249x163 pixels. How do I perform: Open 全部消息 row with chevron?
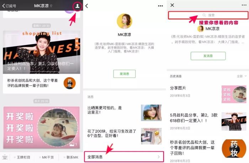point(124,157)
